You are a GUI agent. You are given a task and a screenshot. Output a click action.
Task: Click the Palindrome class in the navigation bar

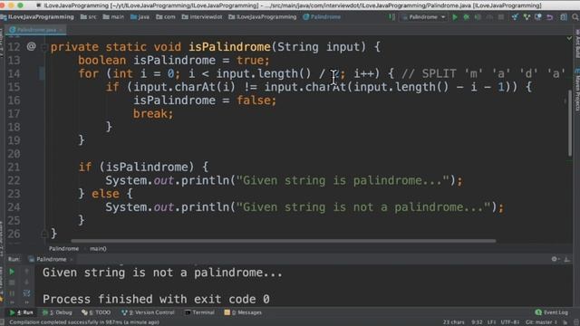point(322,17)
